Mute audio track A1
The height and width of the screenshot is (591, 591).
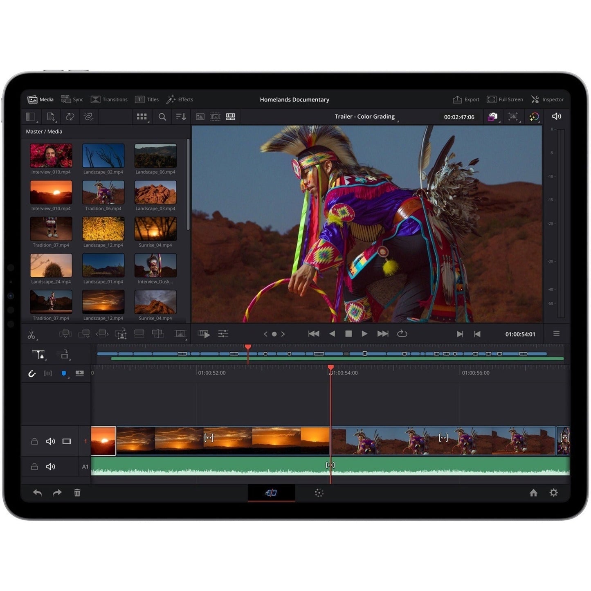click(x=50, y=466)
